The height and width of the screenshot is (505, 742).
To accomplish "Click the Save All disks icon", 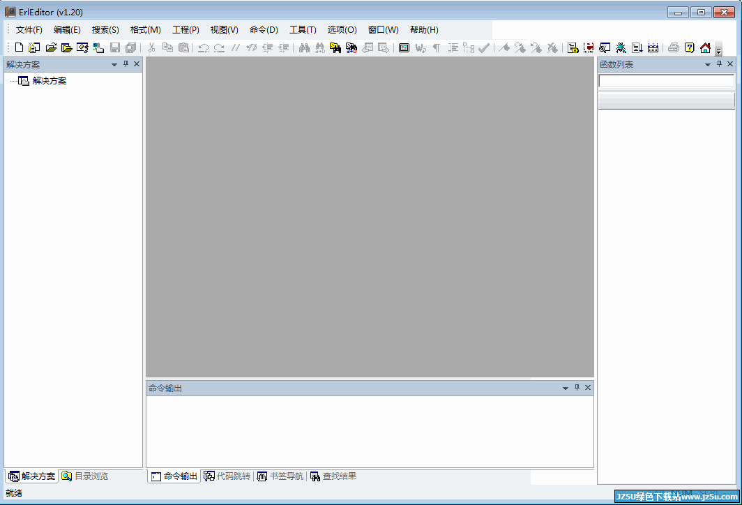I will (x=130, y=47).
